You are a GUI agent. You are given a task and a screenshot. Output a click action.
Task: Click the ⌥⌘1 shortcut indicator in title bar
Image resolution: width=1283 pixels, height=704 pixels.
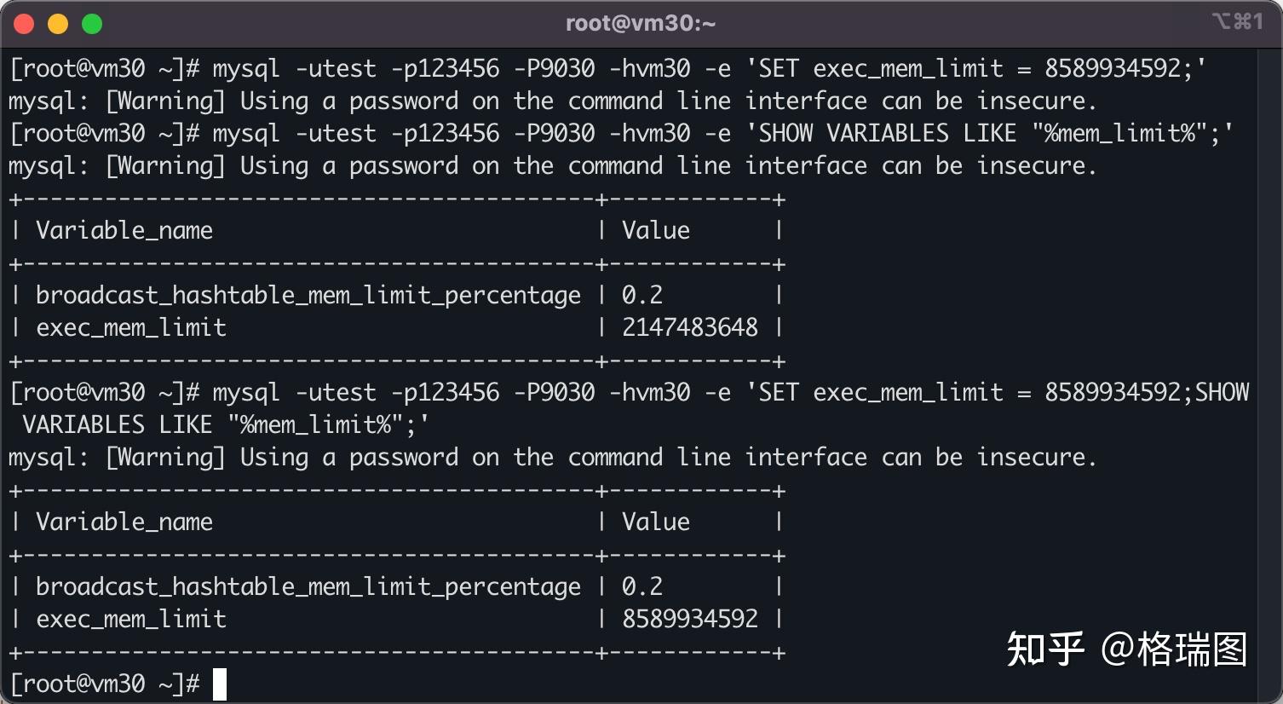click(x=1237, y=21)
